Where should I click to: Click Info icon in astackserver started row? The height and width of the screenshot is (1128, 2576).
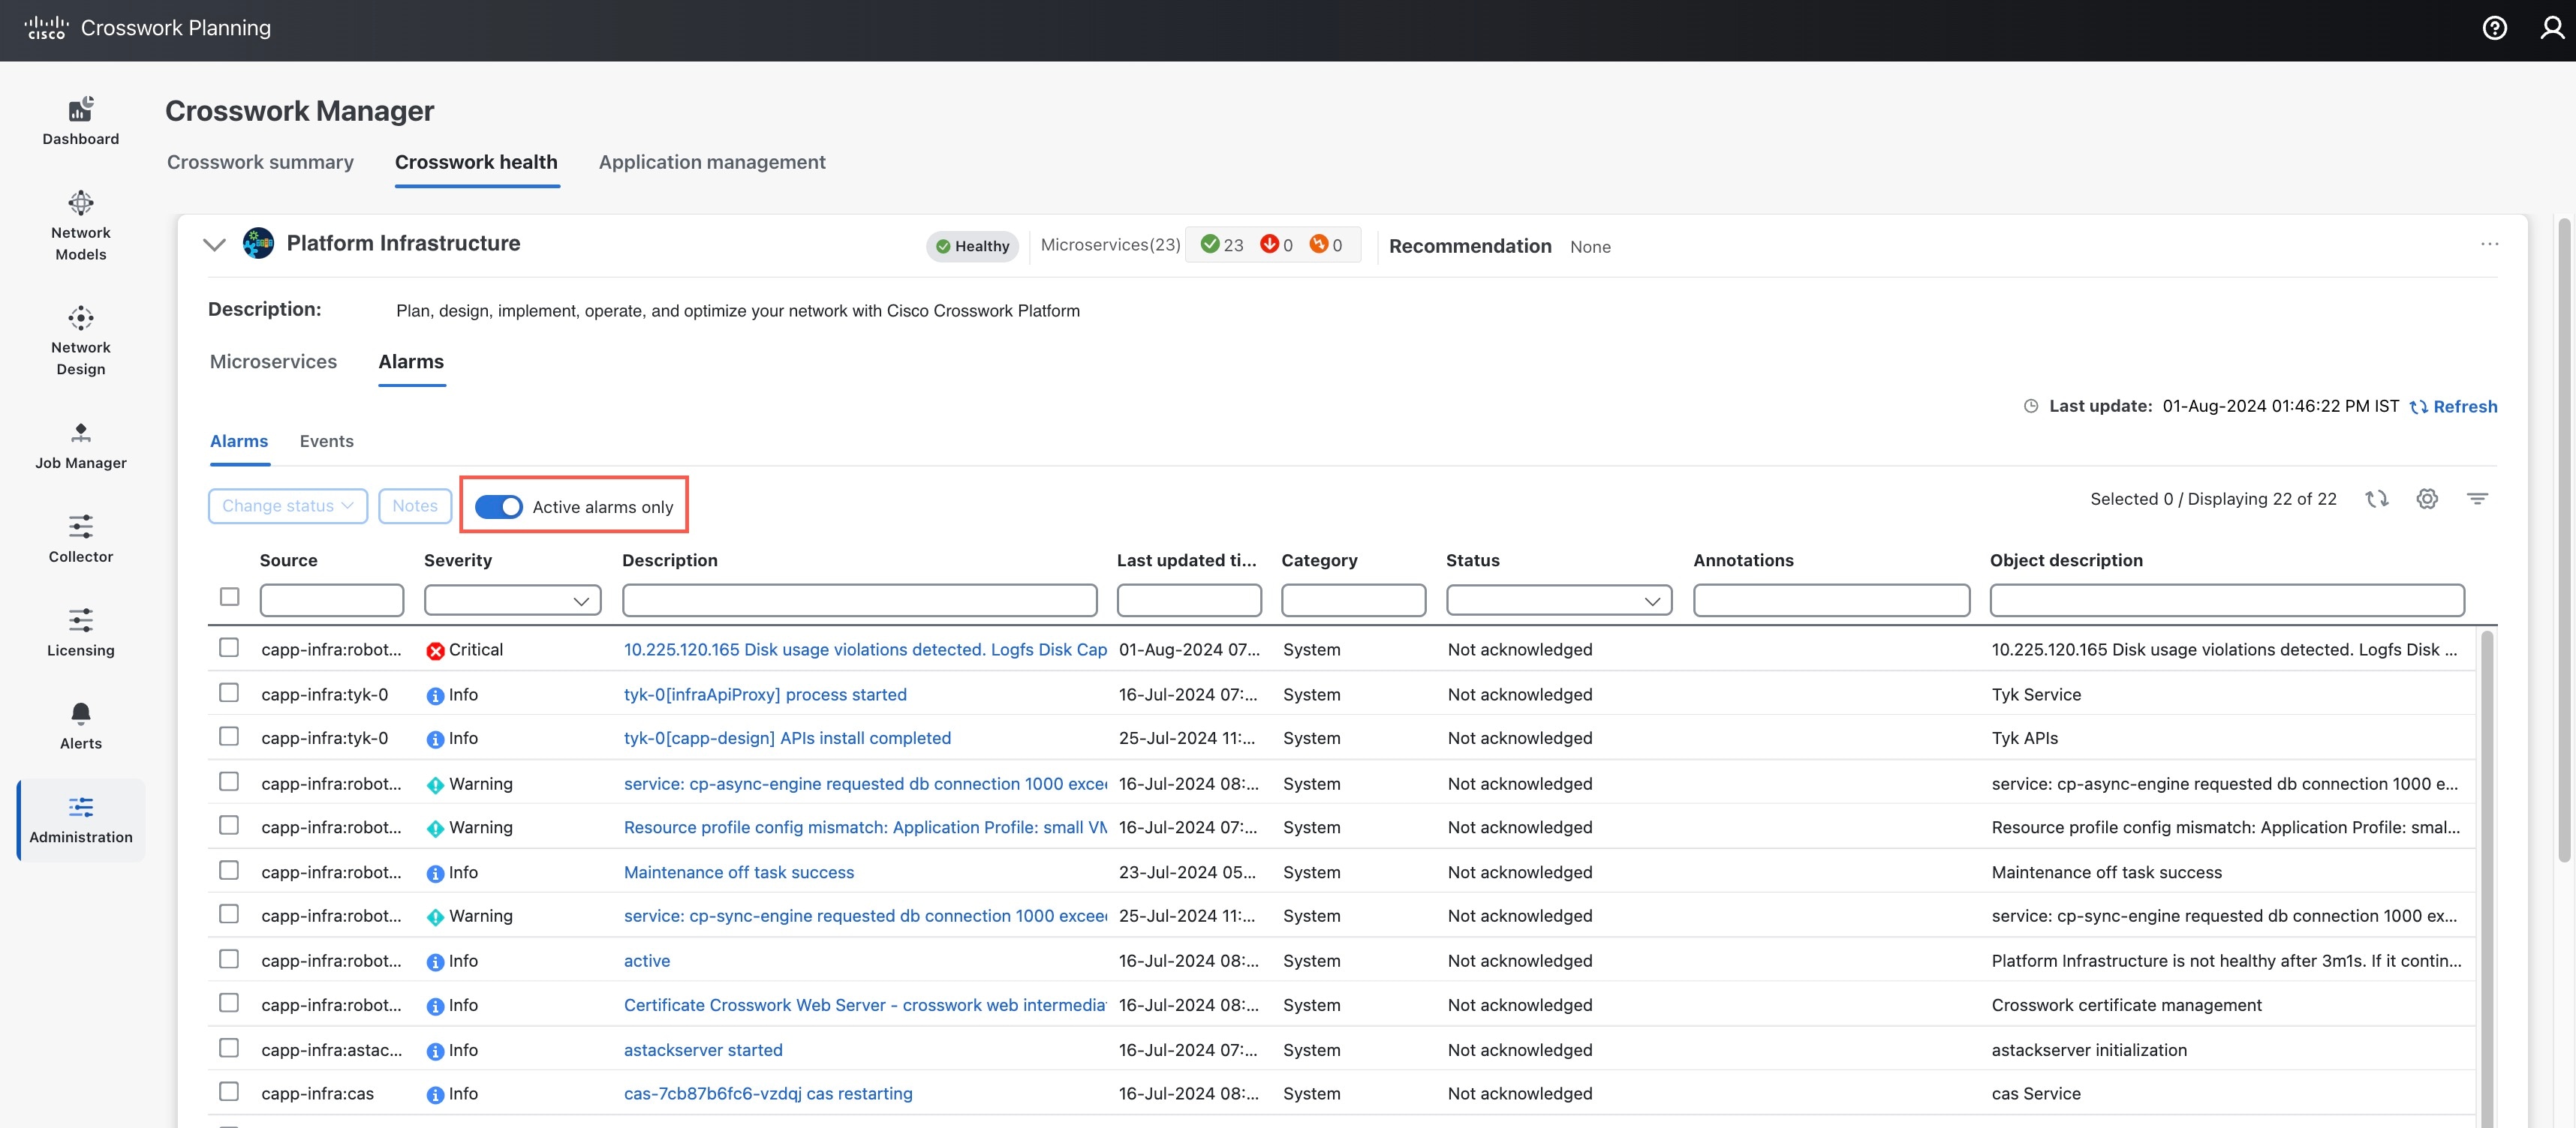(435, 1051)
